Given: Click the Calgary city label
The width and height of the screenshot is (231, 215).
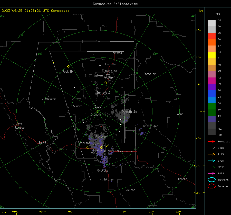Looking at the screenshot, I should [100, 150].
